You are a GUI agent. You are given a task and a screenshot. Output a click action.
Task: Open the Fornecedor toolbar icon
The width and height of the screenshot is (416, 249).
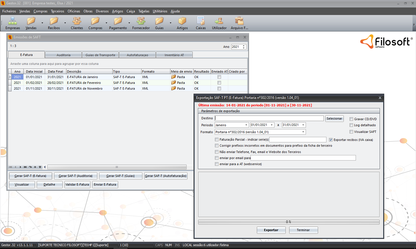click(141, 21)
